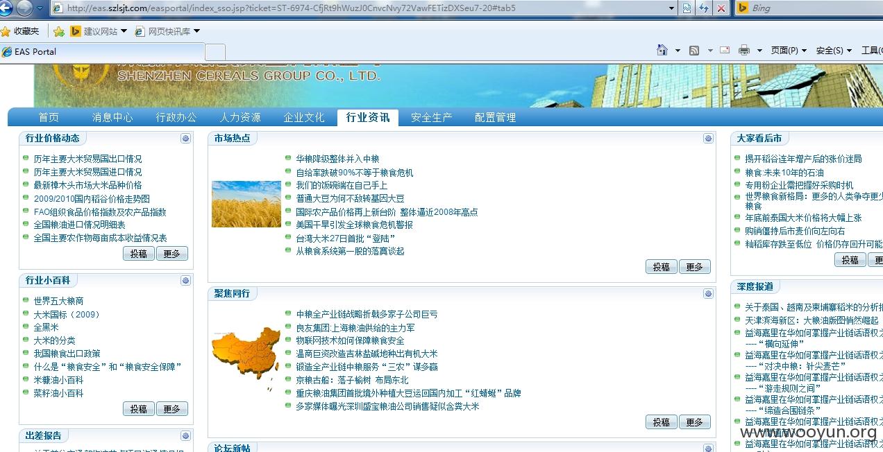Open link 世界五大粮商

pos(58,301)
